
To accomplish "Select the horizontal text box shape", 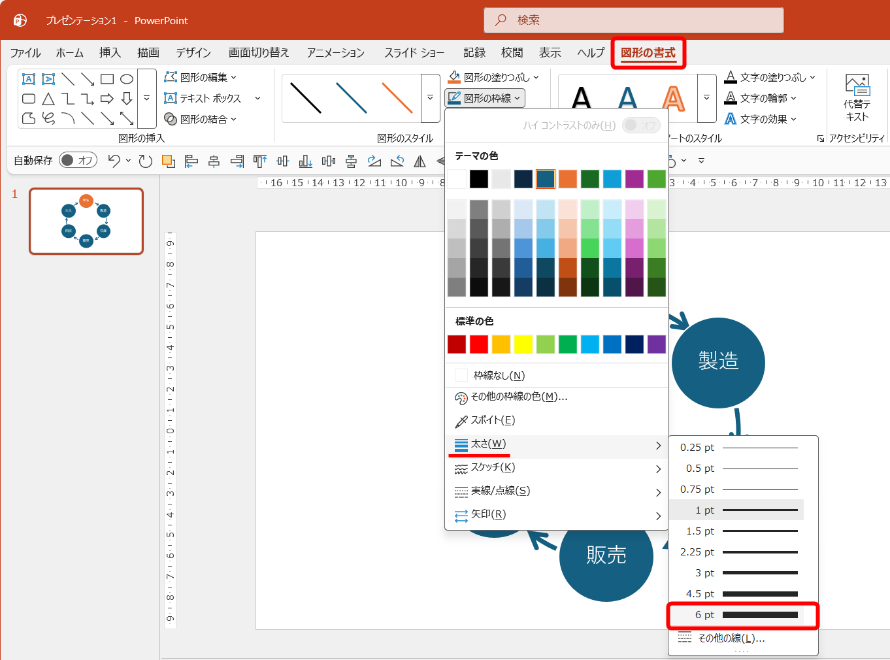I will tap(29, 79).
